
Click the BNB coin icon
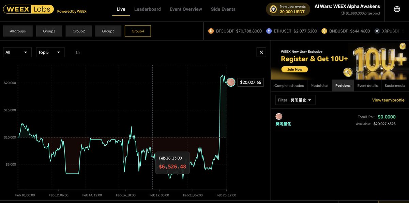324,31
